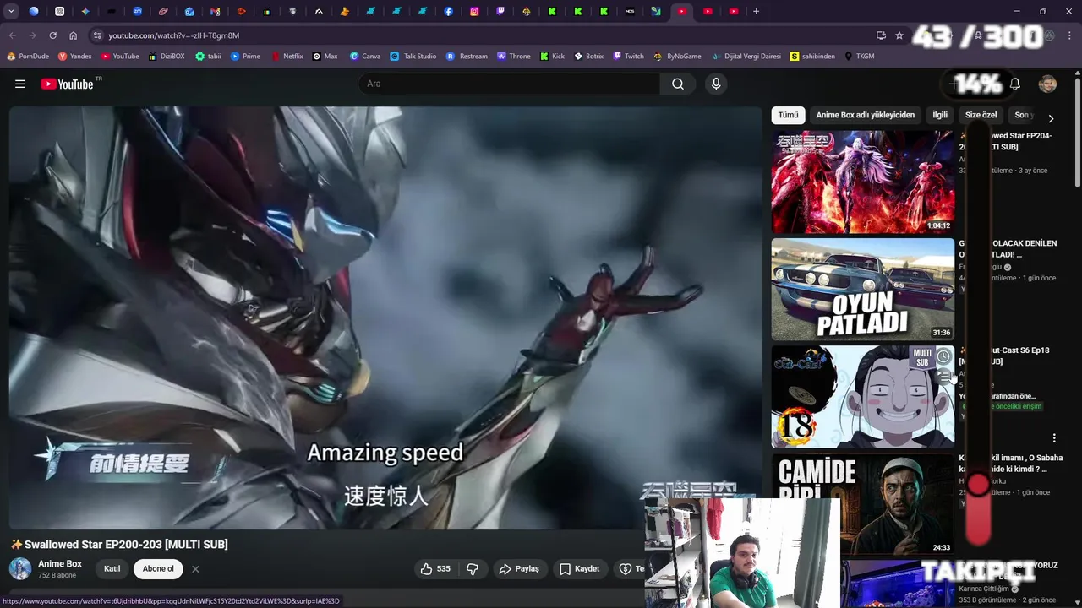Open the CAMIDE 24:33 video thumbnail
This screenshot has height=608, width=1082.
point(862,503)
